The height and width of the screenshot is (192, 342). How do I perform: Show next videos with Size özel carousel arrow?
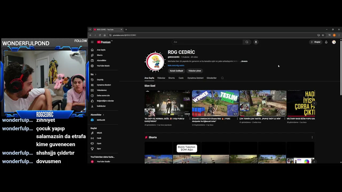314,103
